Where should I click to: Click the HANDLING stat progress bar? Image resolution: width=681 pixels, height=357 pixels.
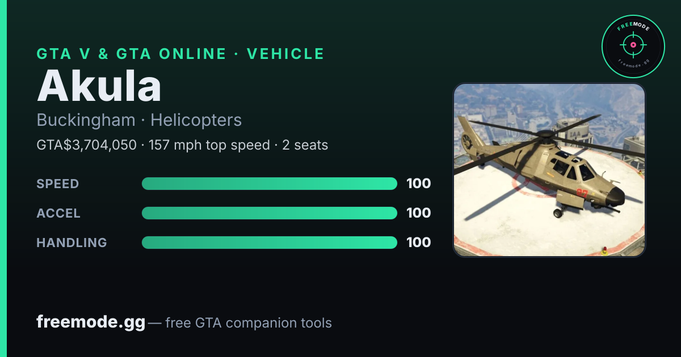click(x=270, y=243)
